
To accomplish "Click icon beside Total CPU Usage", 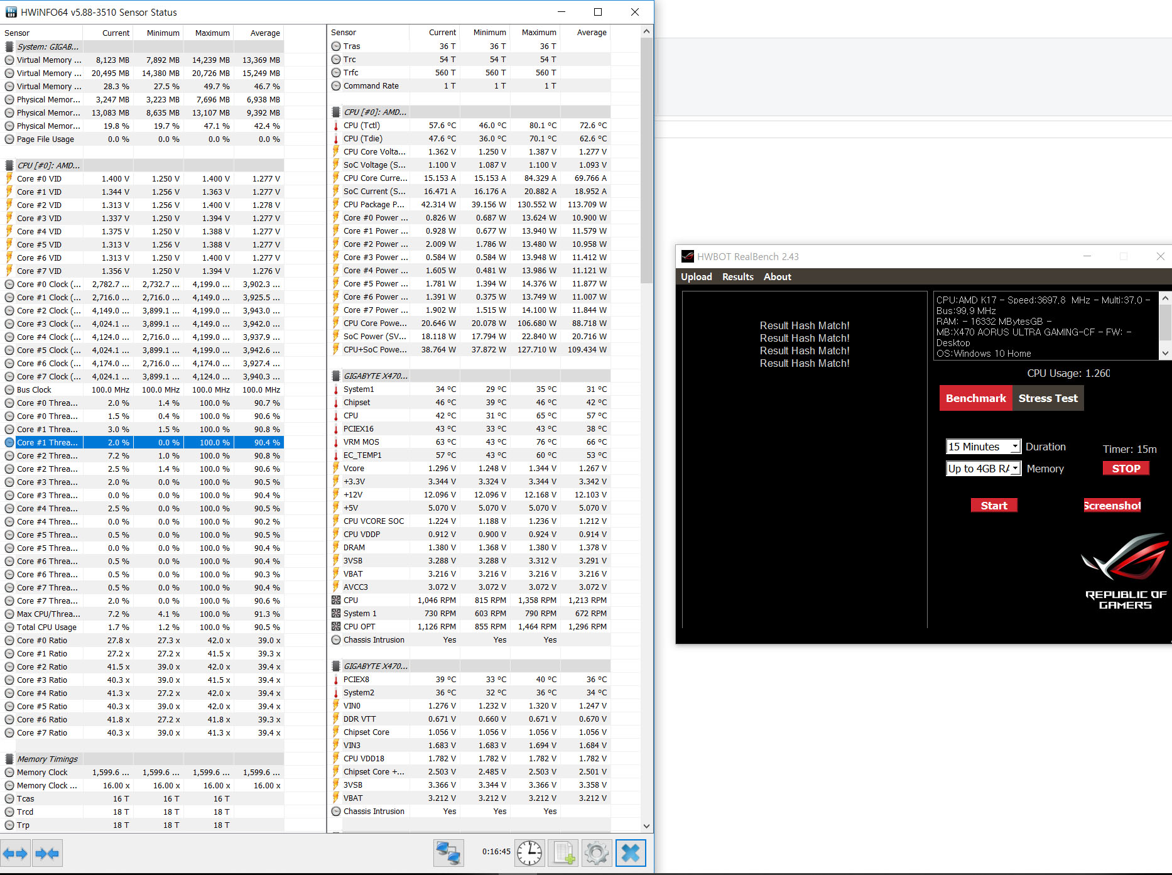I will pyautogui.click(x=9, y=627).
